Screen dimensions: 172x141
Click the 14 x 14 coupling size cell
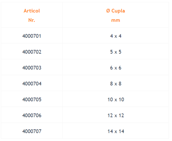[x=116, y=131]
